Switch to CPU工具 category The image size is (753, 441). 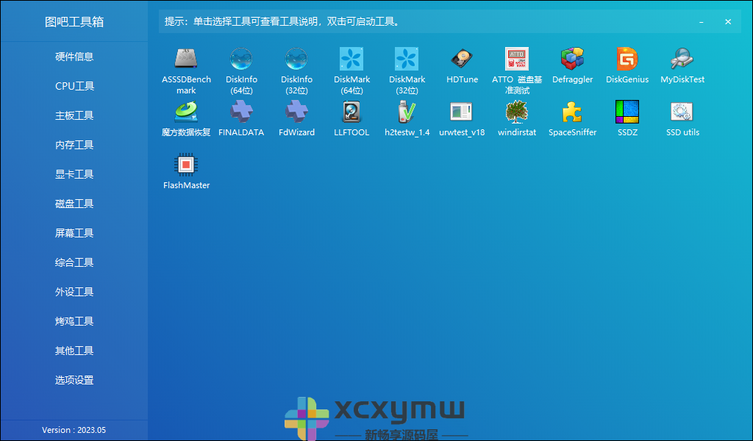click(74, 86)
